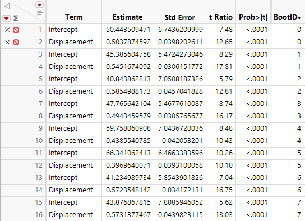Click std error value 0.034172131
The image size is (305, 221).
(x=182, y=190)
